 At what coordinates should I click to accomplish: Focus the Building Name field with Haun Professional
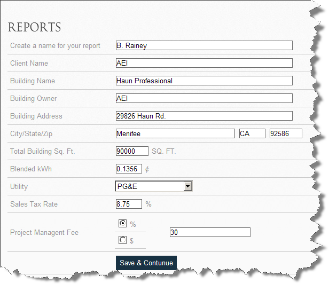coord(204,81)
